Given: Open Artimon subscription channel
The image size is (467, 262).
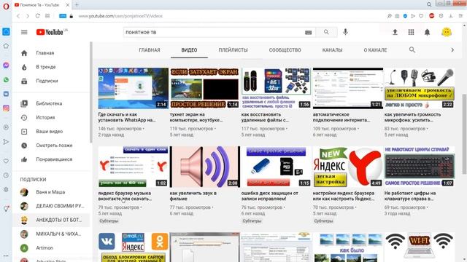Looking at the screenshot, I should pos(50,247).
